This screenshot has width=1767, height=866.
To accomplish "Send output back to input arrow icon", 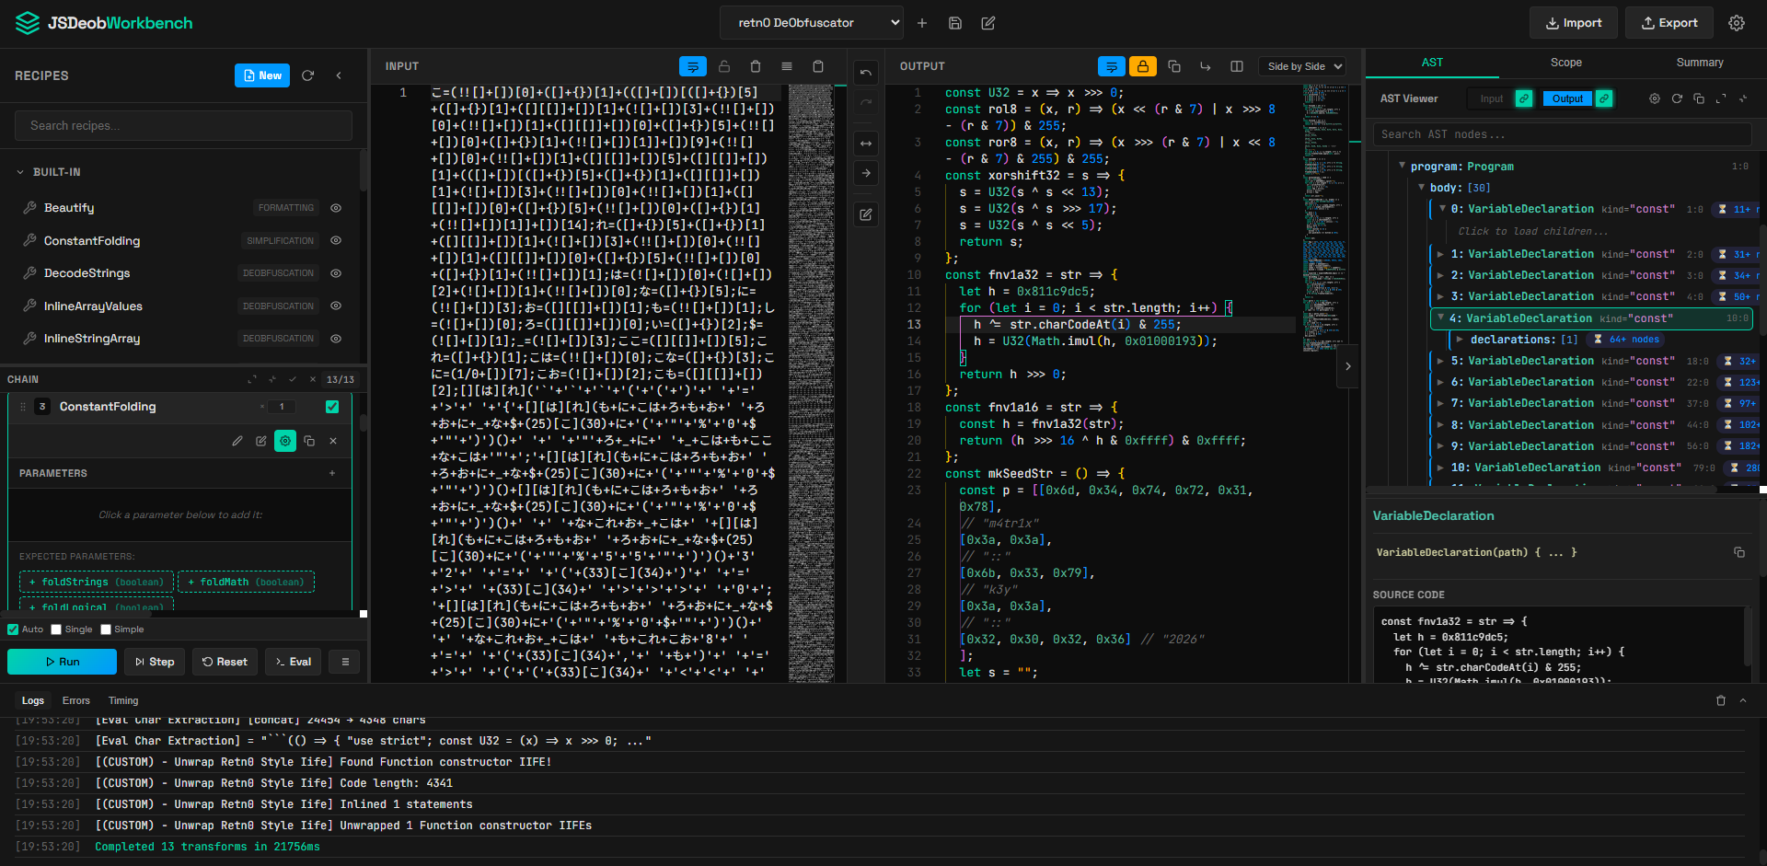I will tap(1206, 66).
